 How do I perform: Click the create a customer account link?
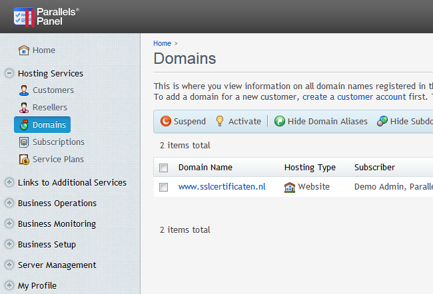354,97
